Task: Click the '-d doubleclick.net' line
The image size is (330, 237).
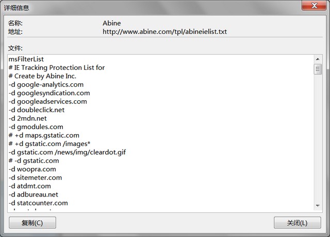Action: 37,110
